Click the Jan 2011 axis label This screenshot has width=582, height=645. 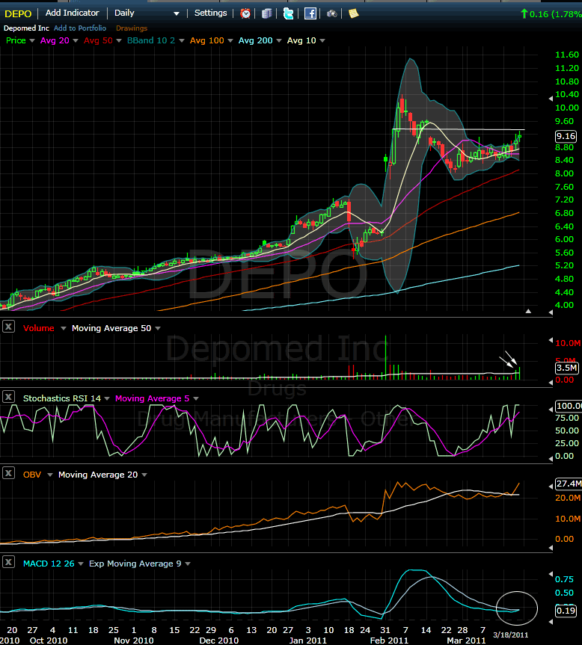click(308, 640)
